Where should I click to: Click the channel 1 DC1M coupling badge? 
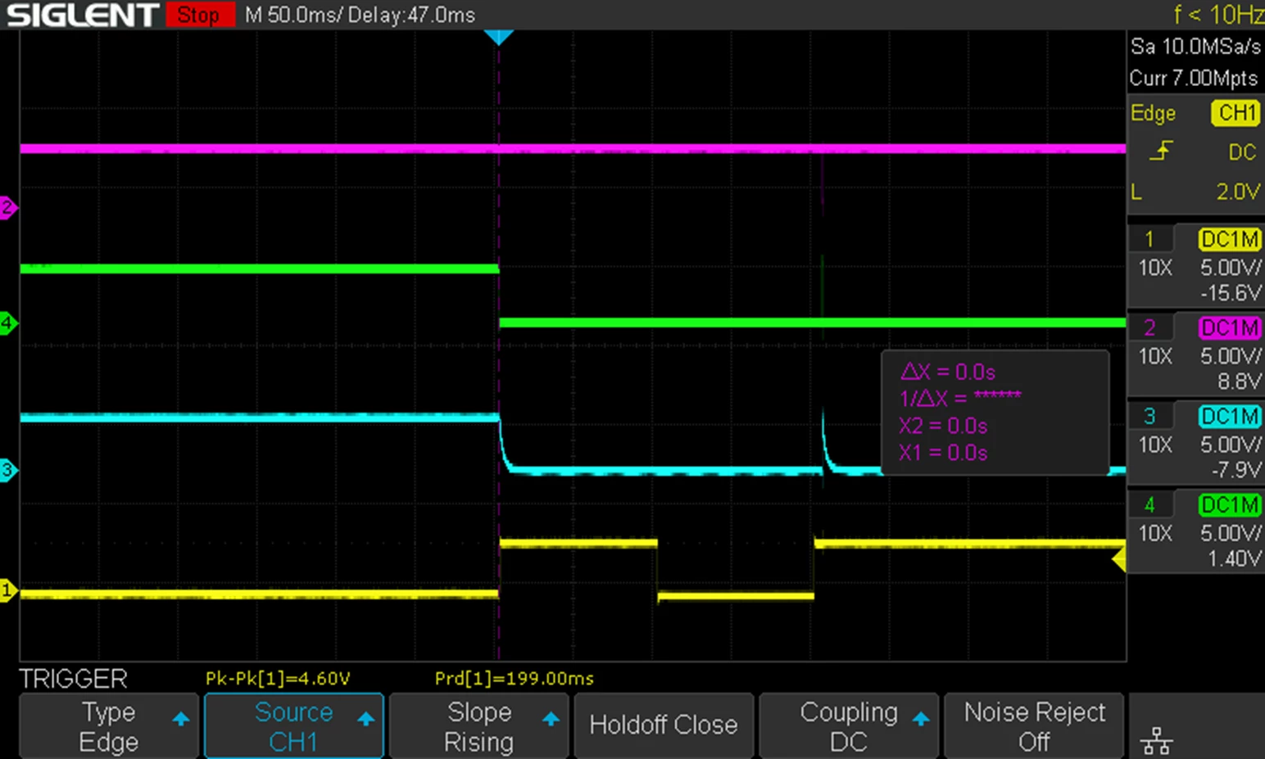(1230, 239)
